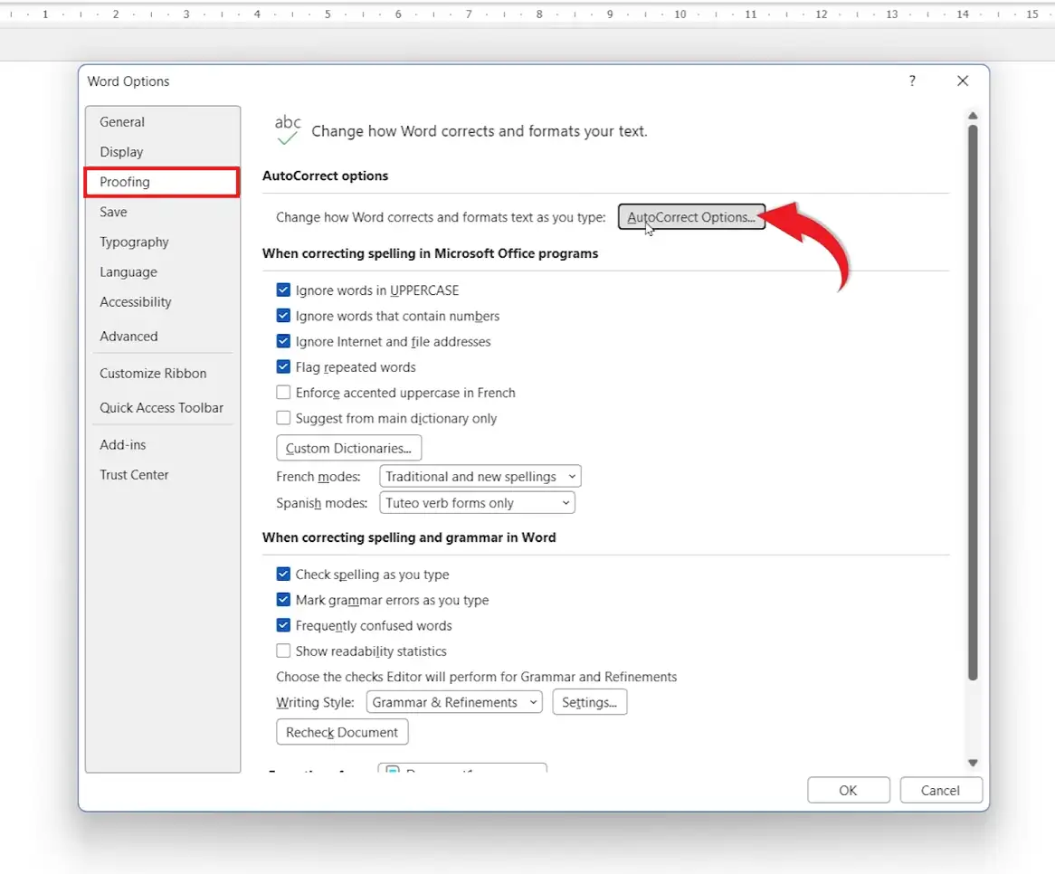Click the AutoCorrect Options button
This screenshot has width=1055, height=874.
(x=691, y=216)
